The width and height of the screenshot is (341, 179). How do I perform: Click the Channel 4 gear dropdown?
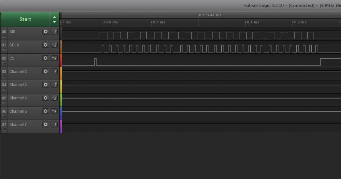tap(45, 85)
